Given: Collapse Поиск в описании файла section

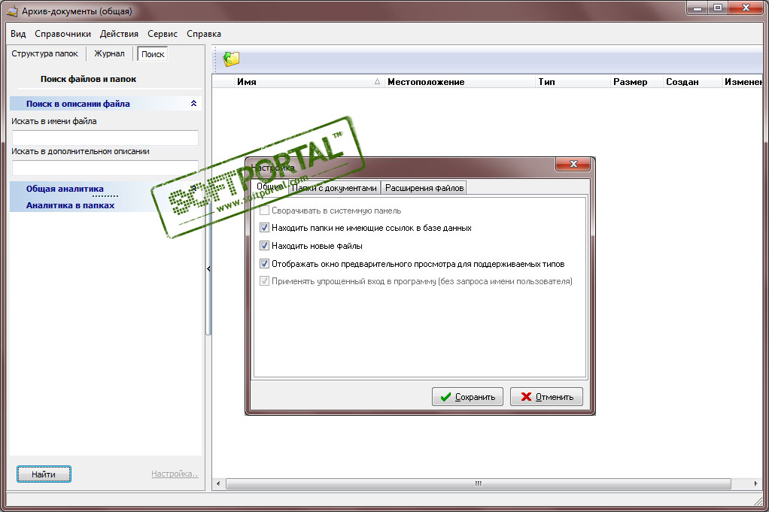Looking at the screenshot, I should 193,104.
